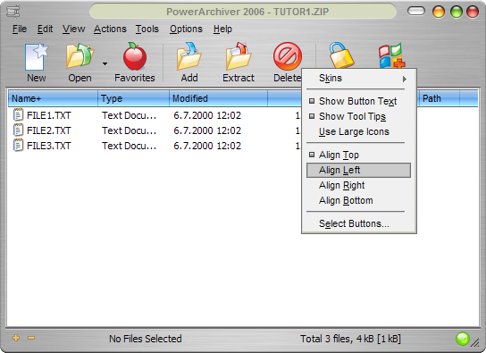The width and height of the screenshot is (486, 353).
Task: Choose Align Left from context menu
Action: [358, 170]
